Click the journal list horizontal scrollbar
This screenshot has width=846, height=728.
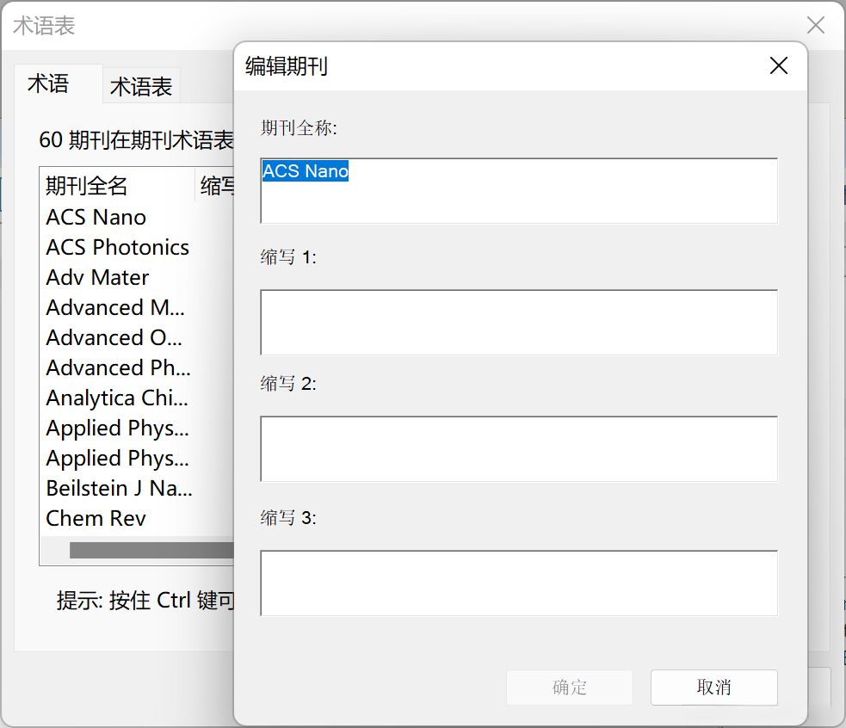coord(151,550)
